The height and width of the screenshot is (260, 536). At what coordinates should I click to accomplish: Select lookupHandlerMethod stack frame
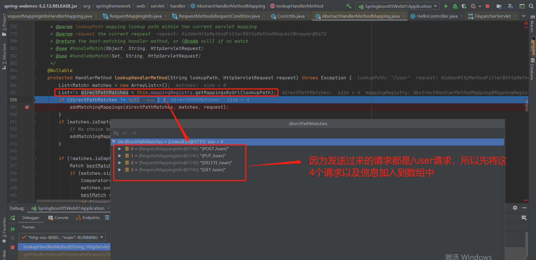tap(64, 247)
